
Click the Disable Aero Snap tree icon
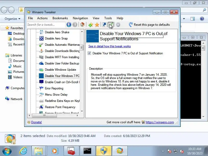[x=41, y=38]
